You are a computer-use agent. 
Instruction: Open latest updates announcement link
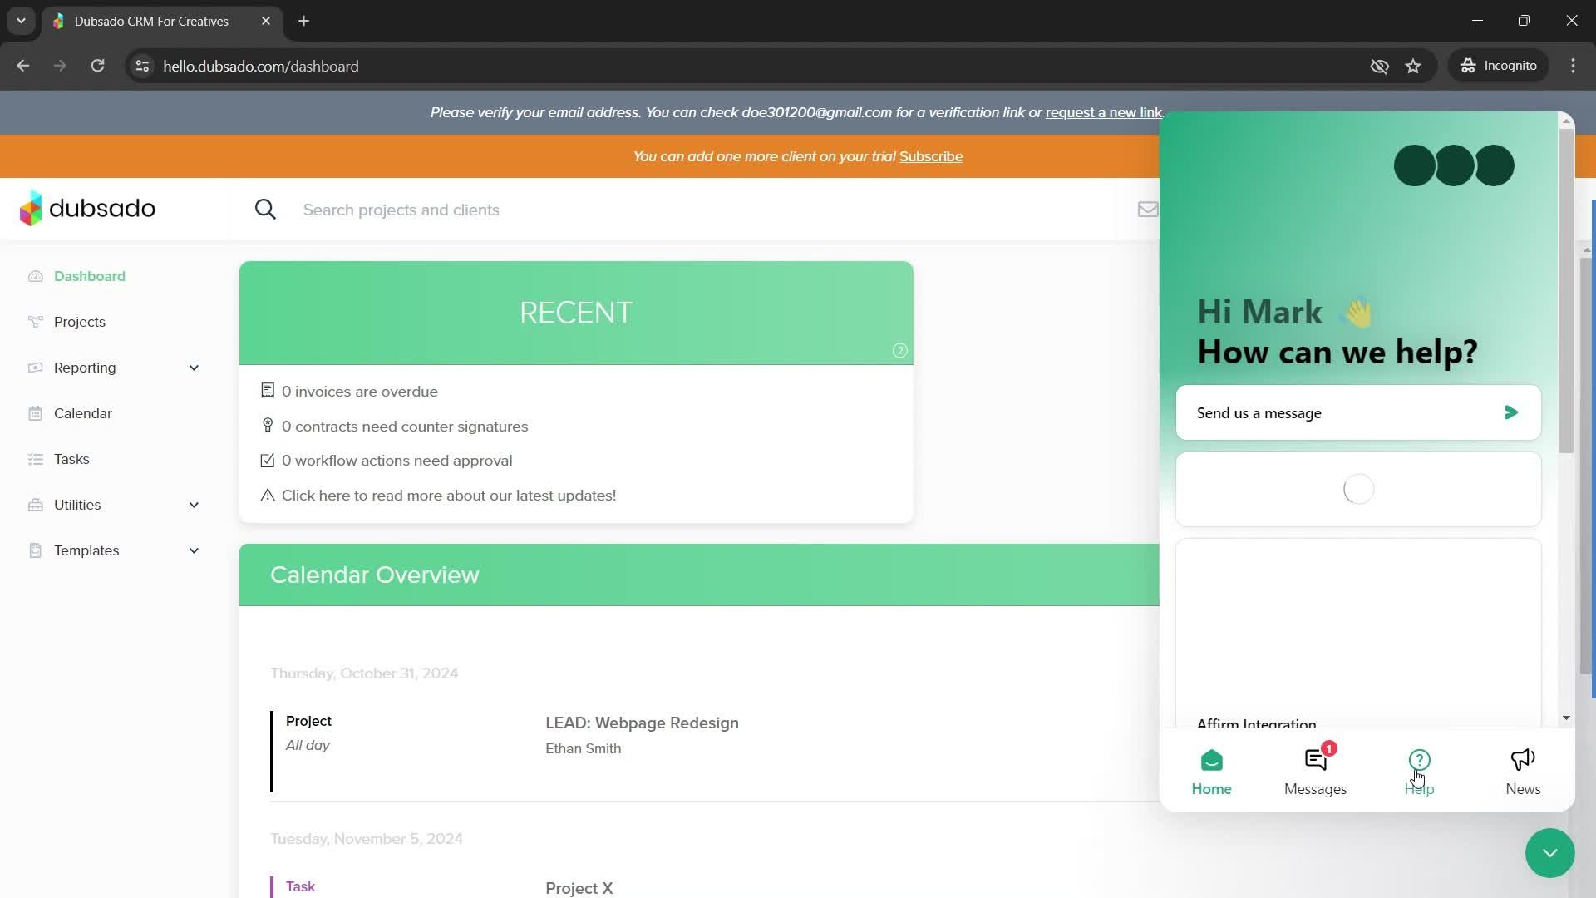(449, 496)
